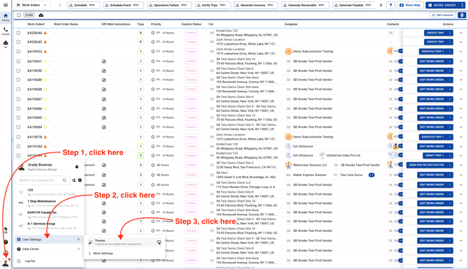This screenshot has width=468, height=269.
Task: Open Edit Columns
Action: [x=443, y=15]
